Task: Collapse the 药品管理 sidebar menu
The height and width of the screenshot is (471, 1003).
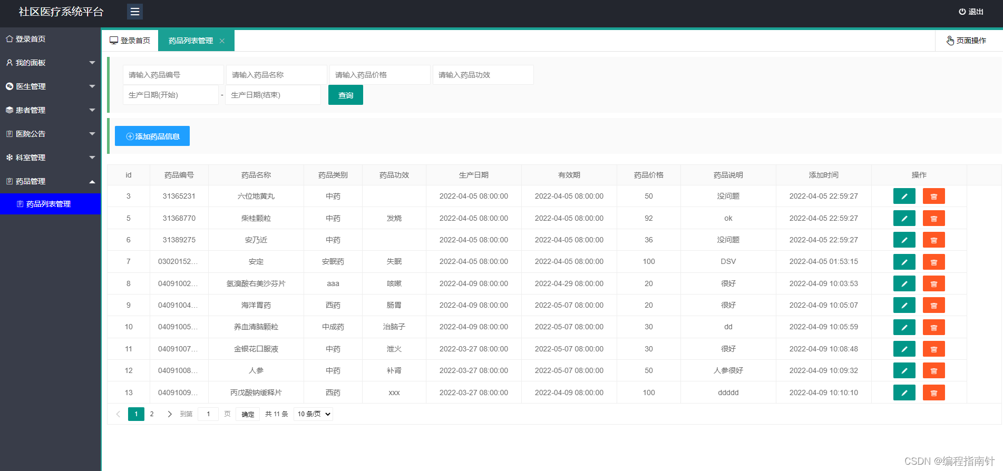Action: coord(50,181)
